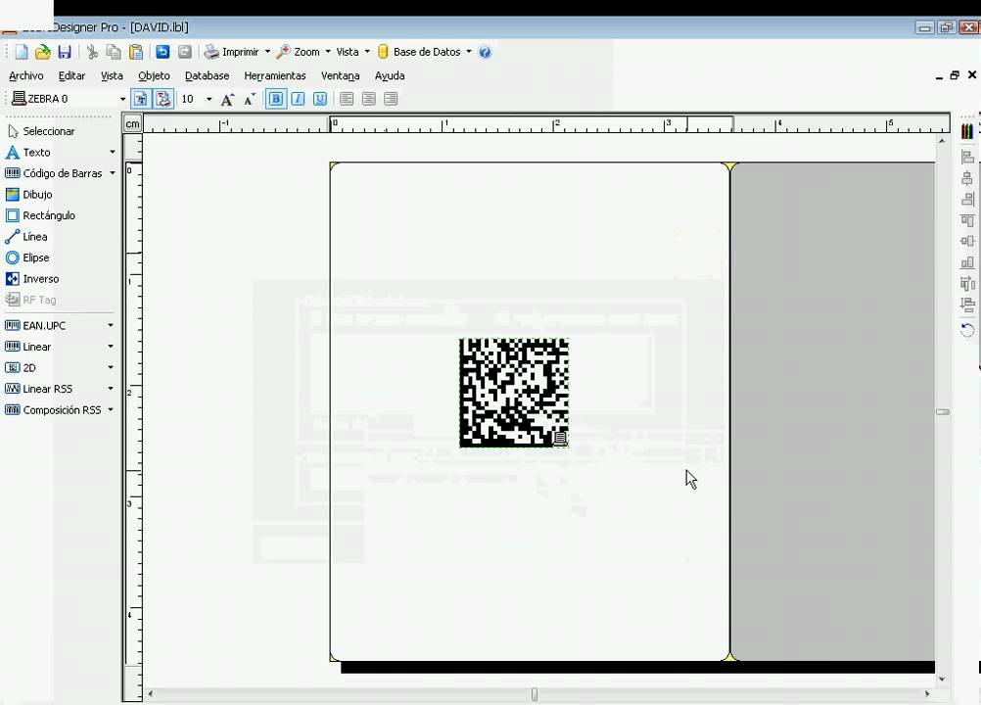
Task: Expand the Zoom dropdown arrow
Action: tap(327, 52)
